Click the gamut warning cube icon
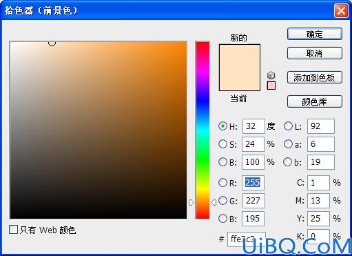The width and height of the screenshot is (352, 256). (271, 75)
